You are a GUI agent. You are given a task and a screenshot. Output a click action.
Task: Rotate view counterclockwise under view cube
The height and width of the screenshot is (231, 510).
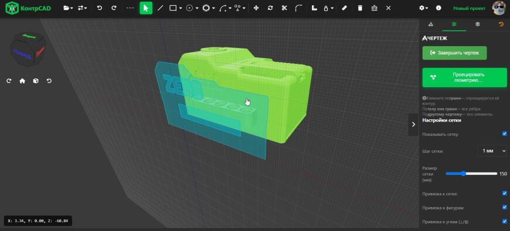coord(49,81)
